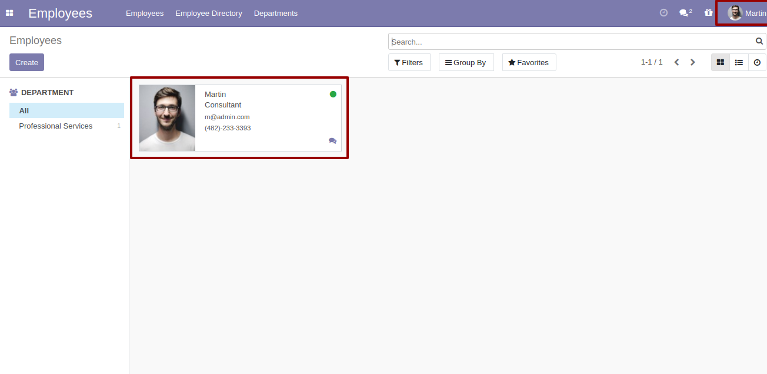Open the Departments menu
This screenshot has width=767, height=374.
276,13
